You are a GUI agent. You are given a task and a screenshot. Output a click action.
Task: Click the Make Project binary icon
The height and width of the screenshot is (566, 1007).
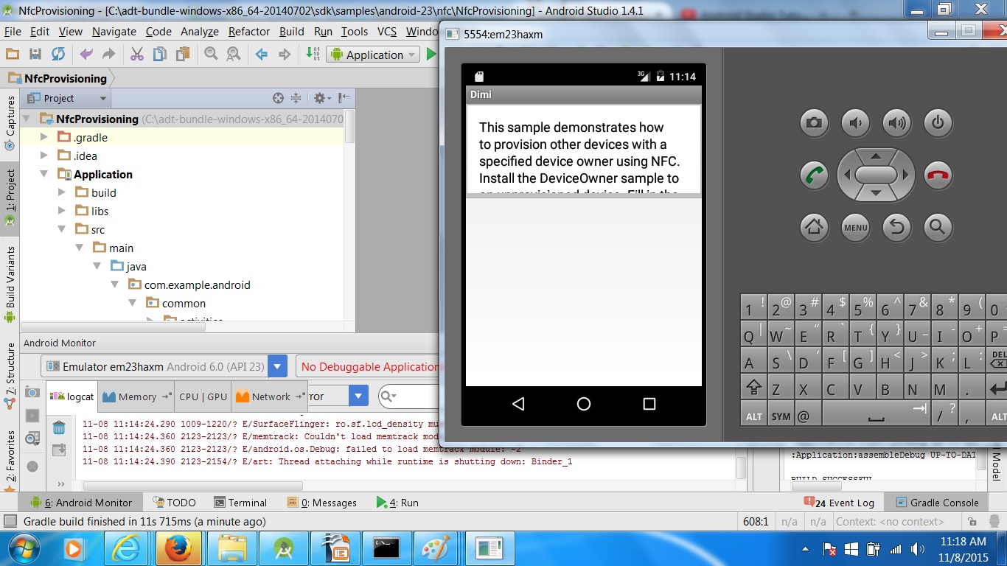click(313, 54)
